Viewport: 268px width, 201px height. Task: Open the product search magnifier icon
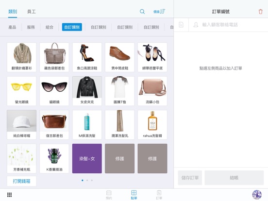[x=142, y=12]
